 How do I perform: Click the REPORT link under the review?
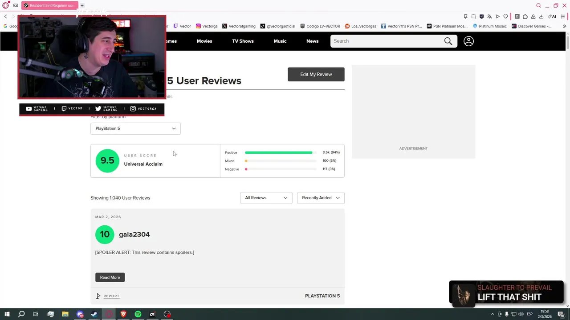[x=111, y=296]
